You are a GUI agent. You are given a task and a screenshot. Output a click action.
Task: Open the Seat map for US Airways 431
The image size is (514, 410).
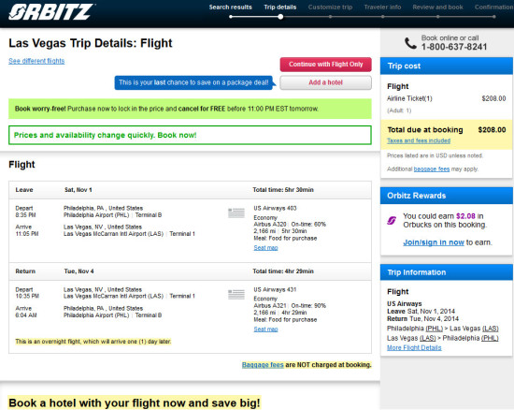265,329
